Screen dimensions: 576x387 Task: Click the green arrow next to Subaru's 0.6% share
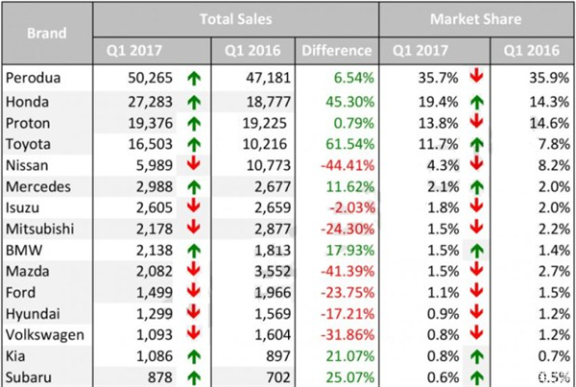pyautogui.click(x=476, y=377)
